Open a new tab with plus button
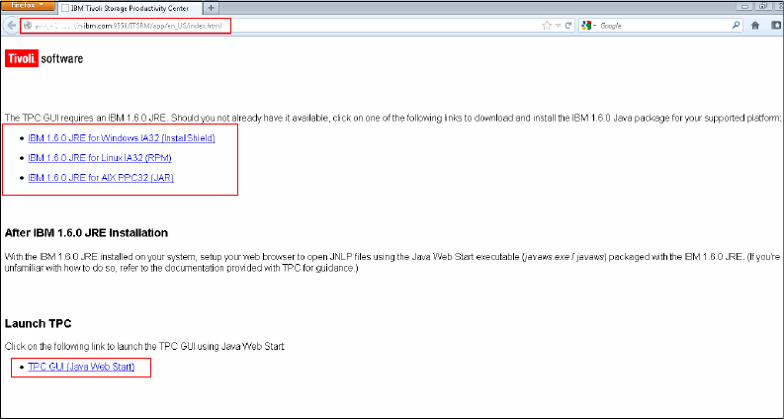 [212, 7]
